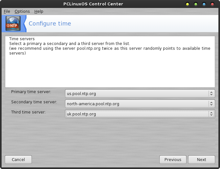Image resolution: width=220 pixels, height=169 pixels.
Task: Expand the Third time server dropdown
Action: (x=140, y=114)
